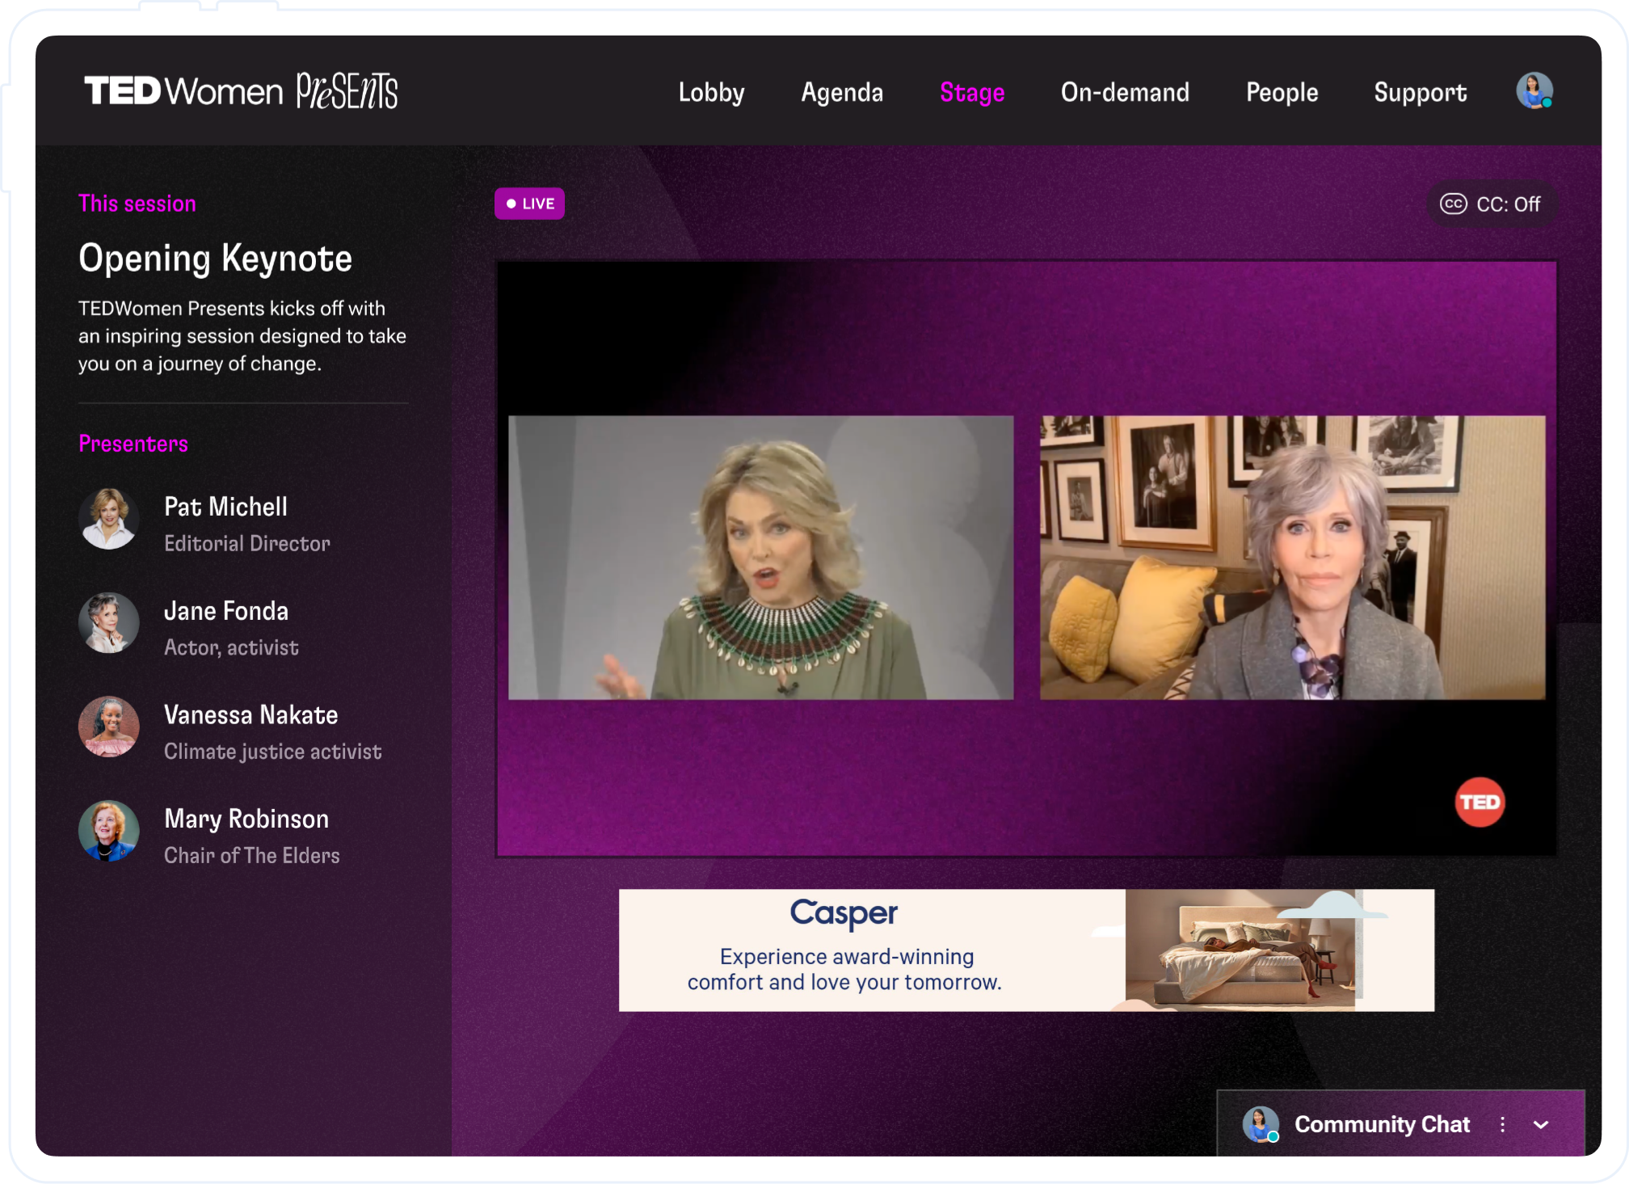Click the Community Chat user avatar
Viewport: 1629px width, 1184px height.
[1260, 1124]
